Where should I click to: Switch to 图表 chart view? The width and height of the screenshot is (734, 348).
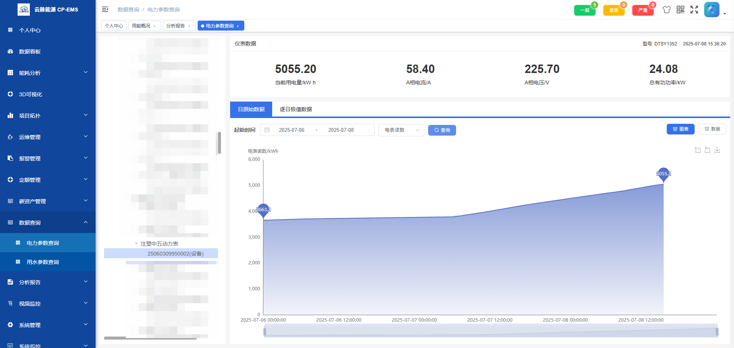click(680, 129)
